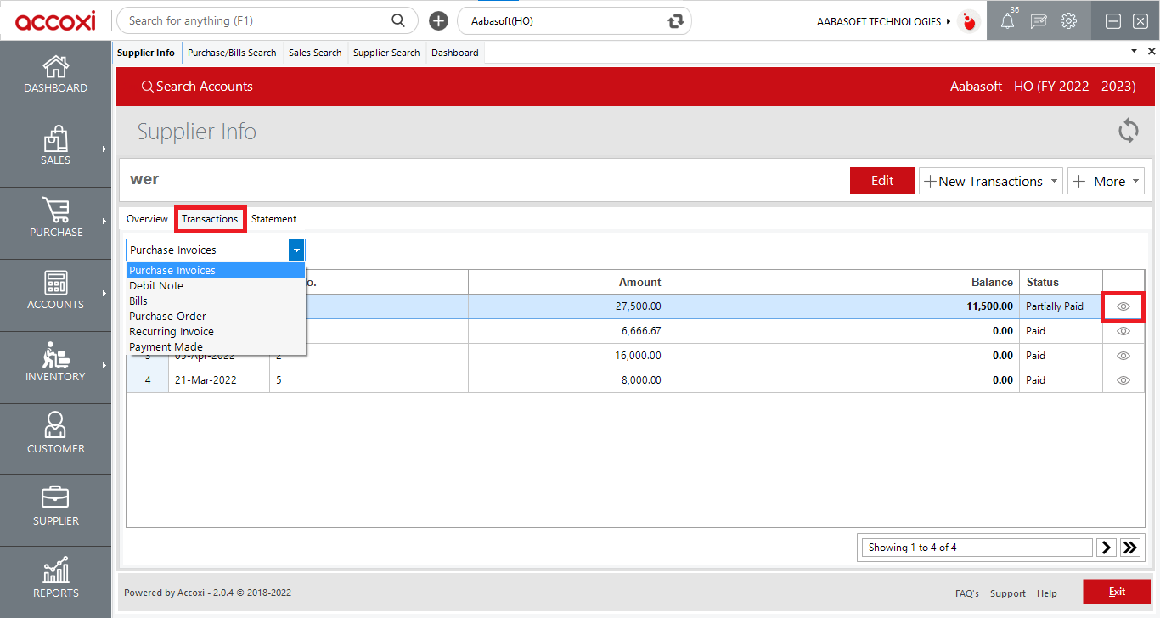The height and width of the screenshot is (618, 1160).
Task: Open the messages chat icon
Action: pos(1039,21)
